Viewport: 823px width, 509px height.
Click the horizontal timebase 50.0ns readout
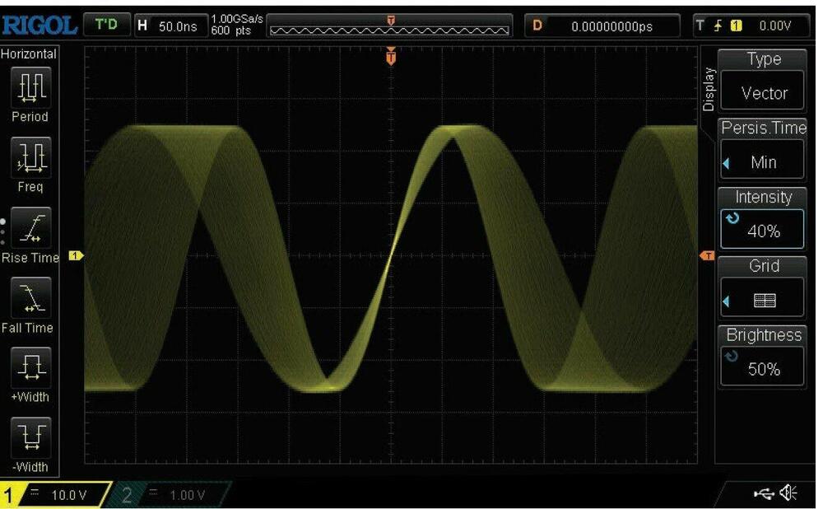click(170, 26)
